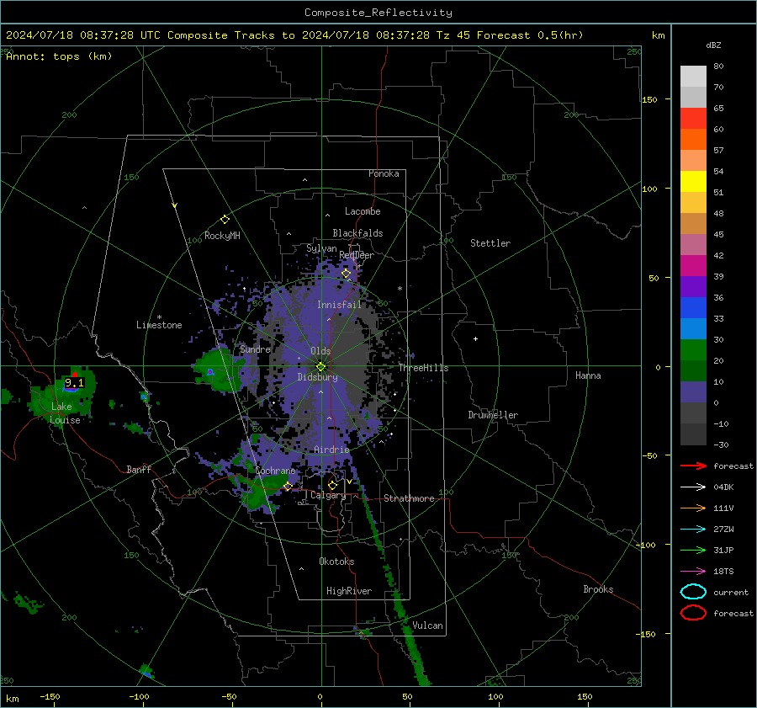
Task: Click the ThreeHills town label
Action: (x=423, y=368)
